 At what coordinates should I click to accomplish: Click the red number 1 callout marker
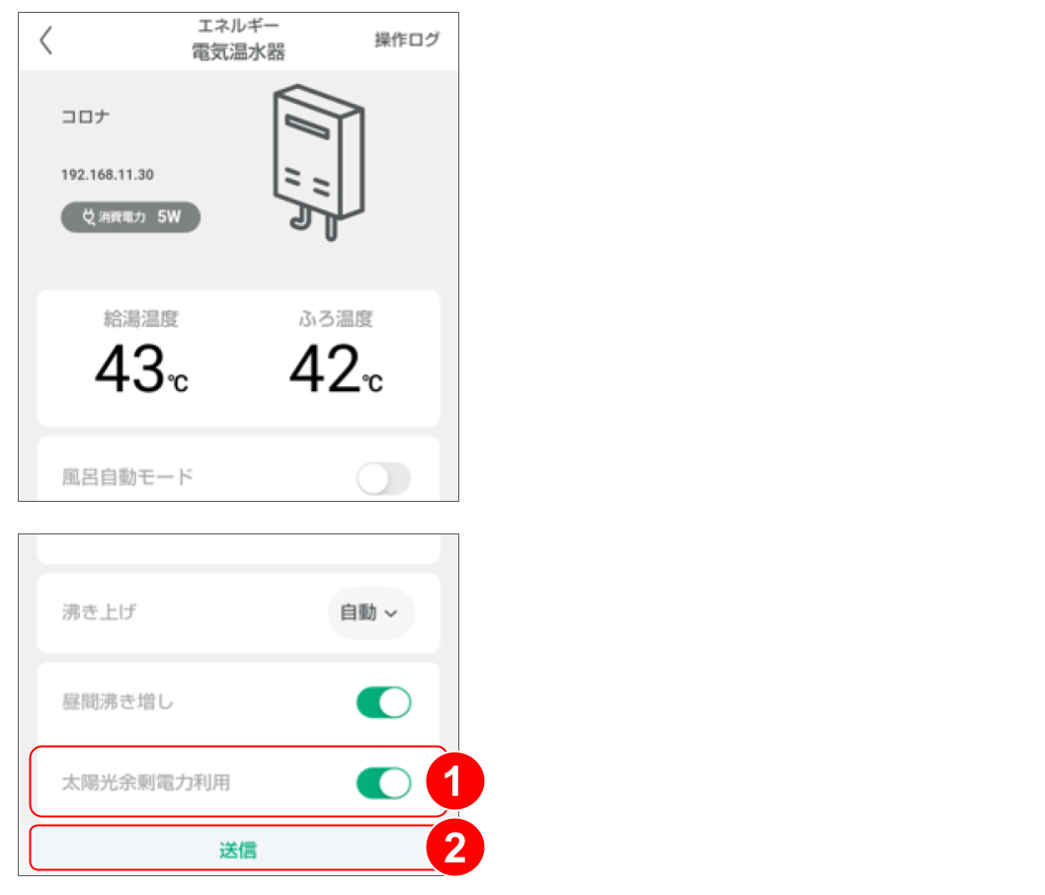coord(453,783)
